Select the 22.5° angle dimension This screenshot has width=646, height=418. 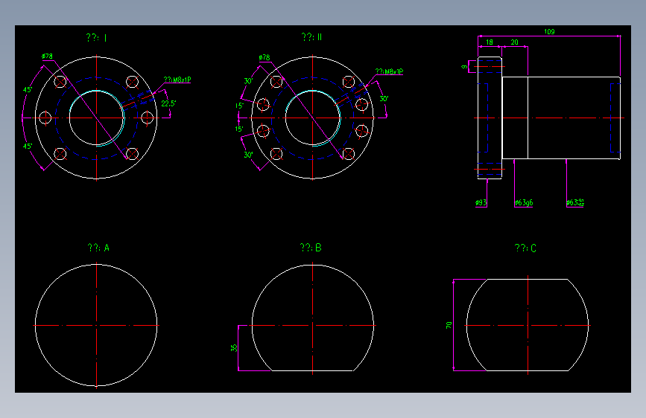pos(168,103)
